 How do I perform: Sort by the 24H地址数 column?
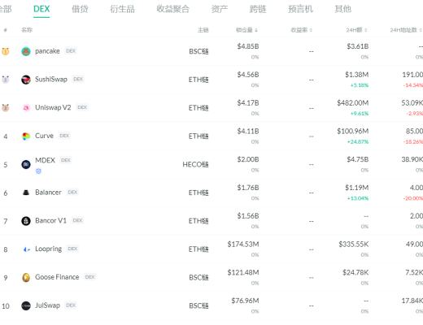click(x=406, y=30)
